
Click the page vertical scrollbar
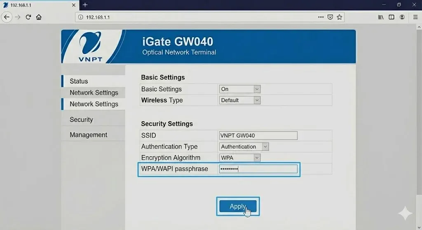pyautogui.click(x=419, y=112)
